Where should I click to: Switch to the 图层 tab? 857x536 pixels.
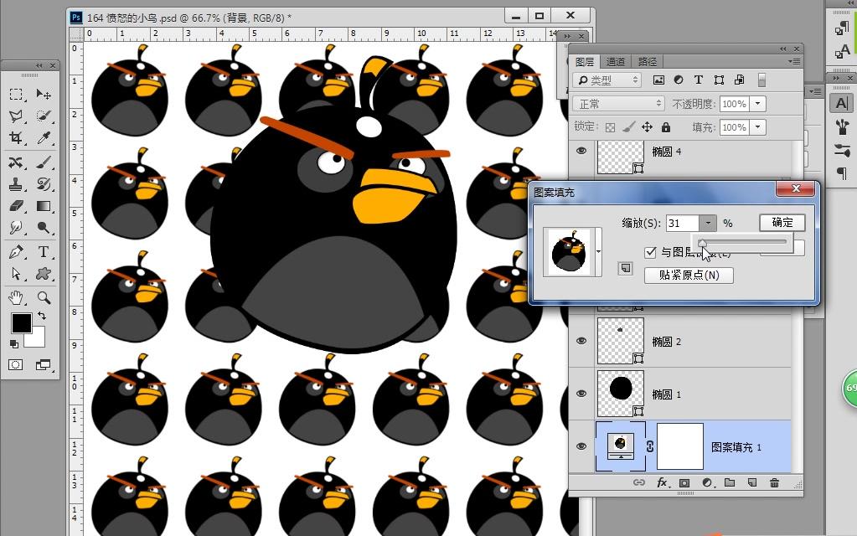coord(584,62)
